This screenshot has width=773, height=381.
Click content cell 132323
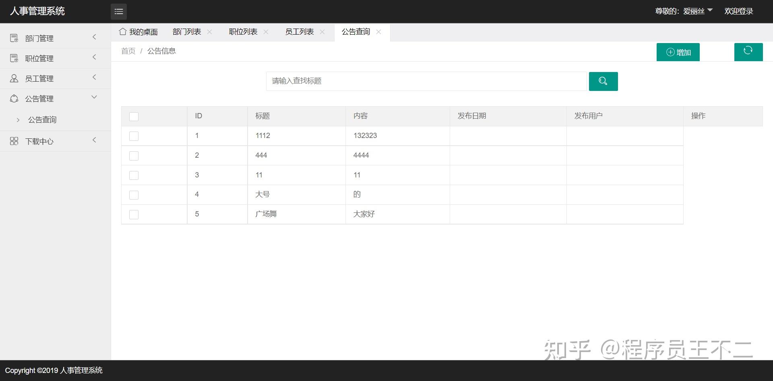click(x=398, y=136)
